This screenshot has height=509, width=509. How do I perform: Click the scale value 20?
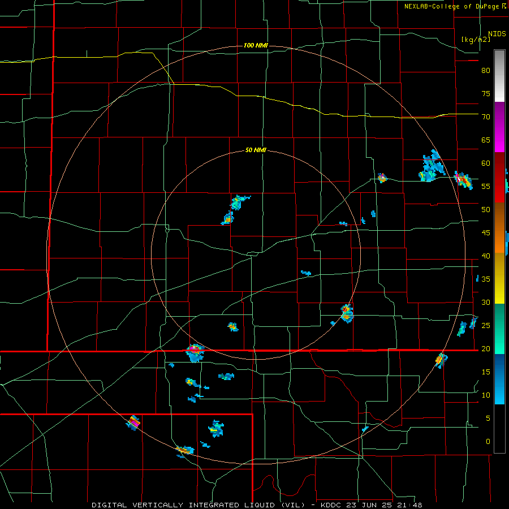(486, 348)
